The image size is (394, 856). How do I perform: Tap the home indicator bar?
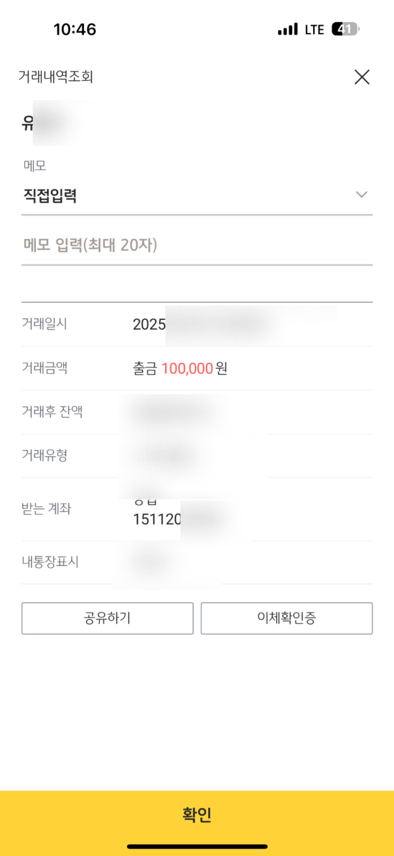197,846
